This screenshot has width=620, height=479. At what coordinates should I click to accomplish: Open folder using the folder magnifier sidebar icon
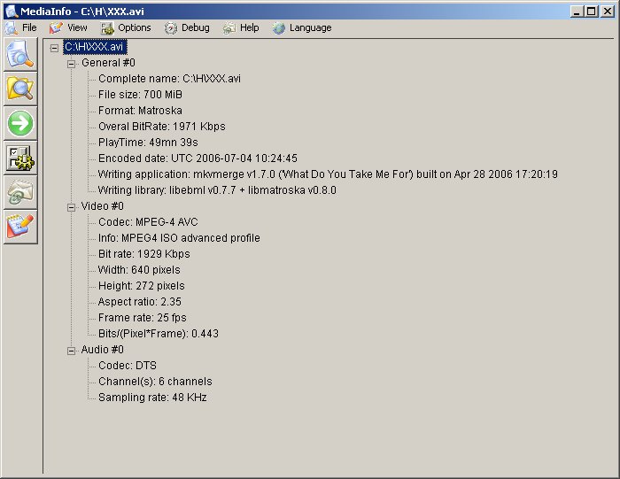pos(20,89)
